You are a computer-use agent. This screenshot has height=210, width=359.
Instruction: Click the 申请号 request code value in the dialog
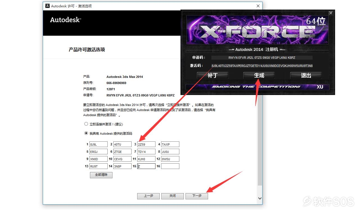point(141,95)
